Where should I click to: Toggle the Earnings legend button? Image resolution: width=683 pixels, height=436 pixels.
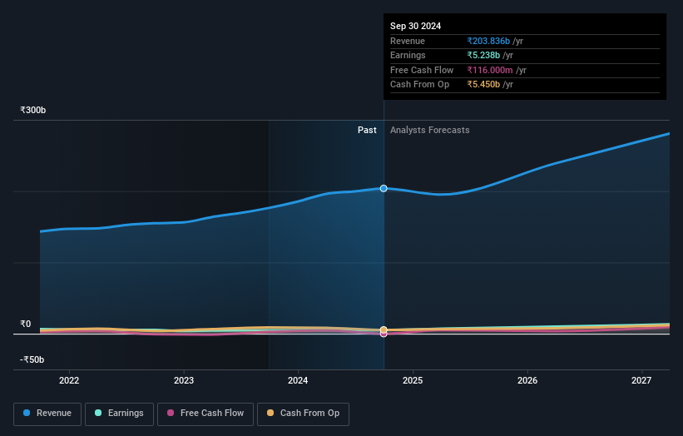click(x=119, y=414)
